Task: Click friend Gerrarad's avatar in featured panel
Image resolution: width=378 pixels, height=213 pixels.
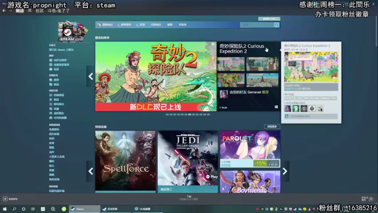Action: pyautogui.click(x=223, y=94)
